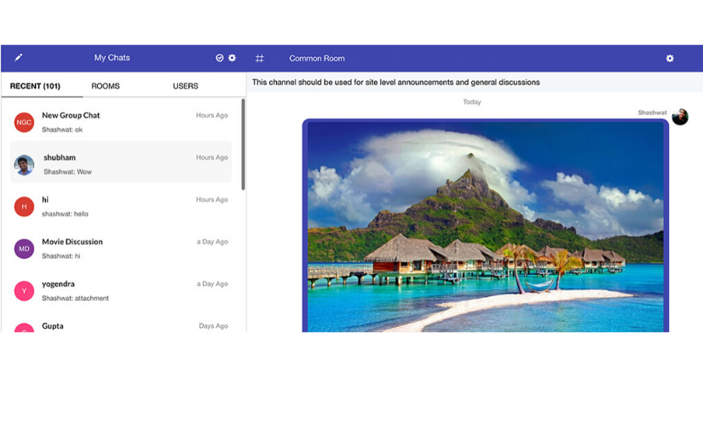Click the channel description about site level announcements
This screenshot has height=447, width=703.
396,83
